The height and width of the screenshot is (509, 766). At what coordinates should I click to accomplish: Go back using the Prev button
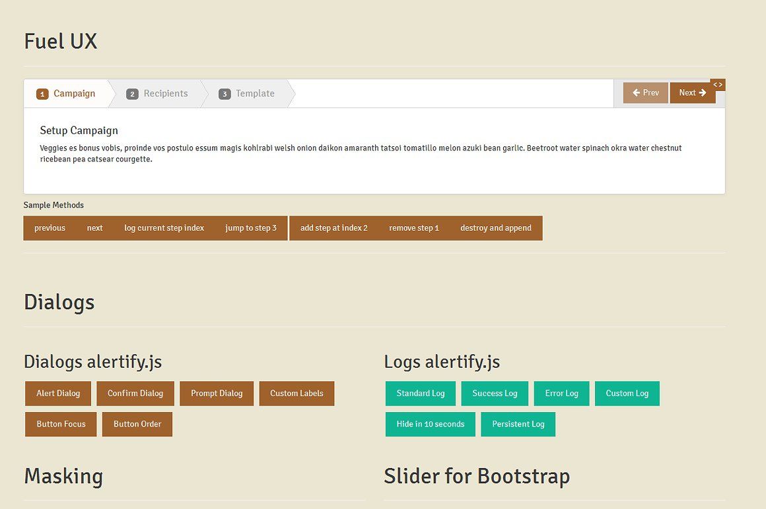tap(645, 93)
